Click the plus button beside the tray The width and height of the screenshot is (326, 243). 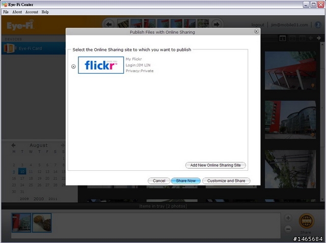click(288, 218)
